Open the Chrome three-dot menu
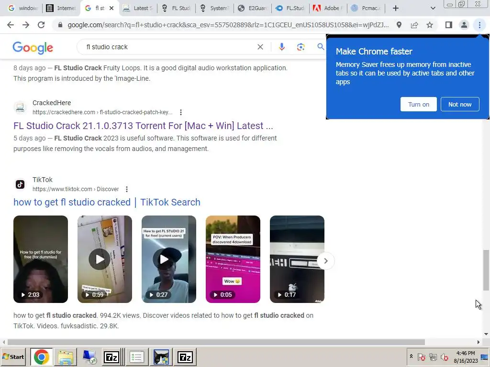The image size is (490, 367). click(x=479, y=25)
